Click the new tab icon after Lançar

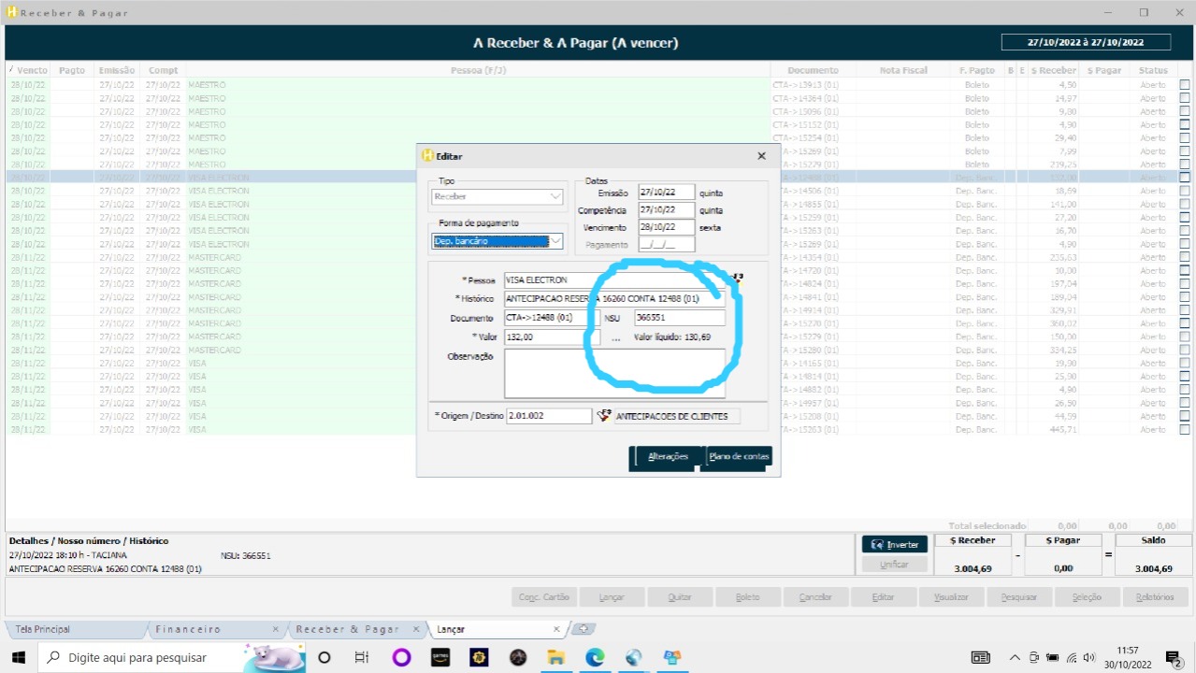pyautogui.click(x=582, y=629)
